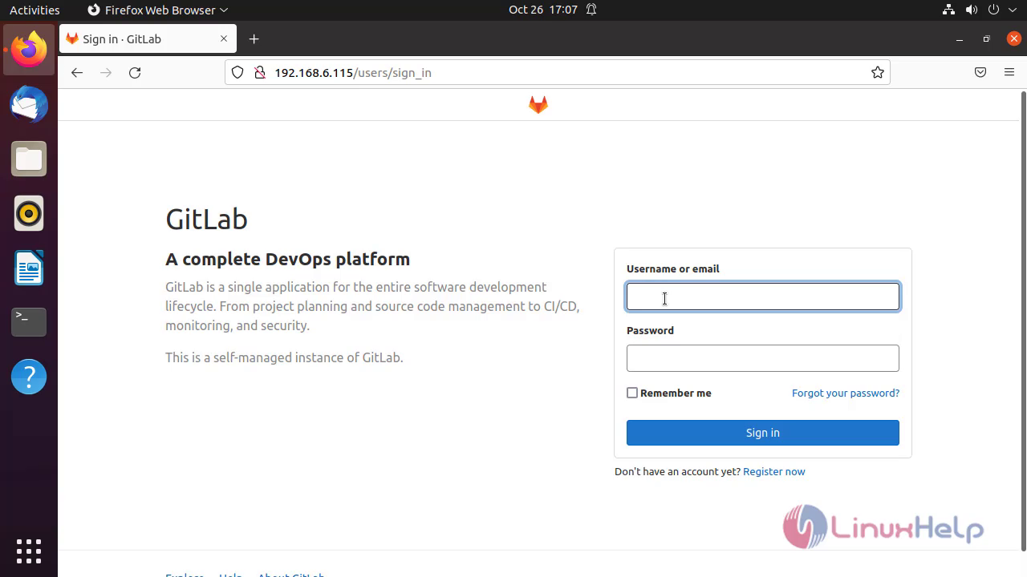Click the network status icon in top bar
The width and height of the screenshot is (1027, 577).
949,10
